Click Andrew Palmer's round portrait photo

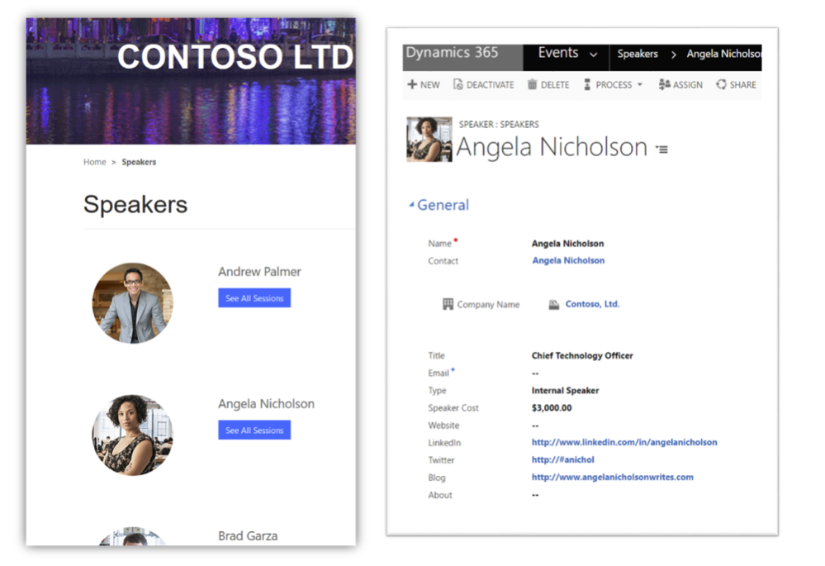click(133, 303)
